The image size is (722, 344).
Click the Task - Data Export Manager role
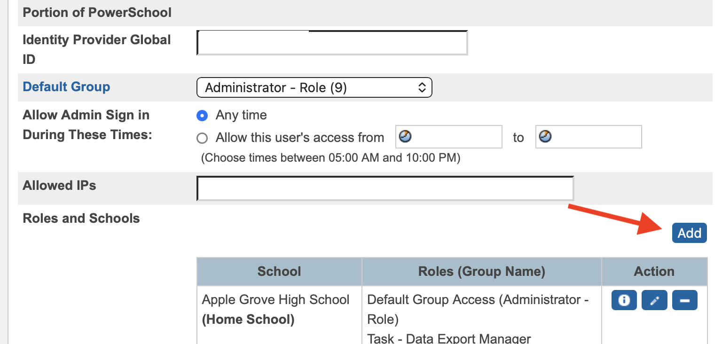[x=449, y=338]
